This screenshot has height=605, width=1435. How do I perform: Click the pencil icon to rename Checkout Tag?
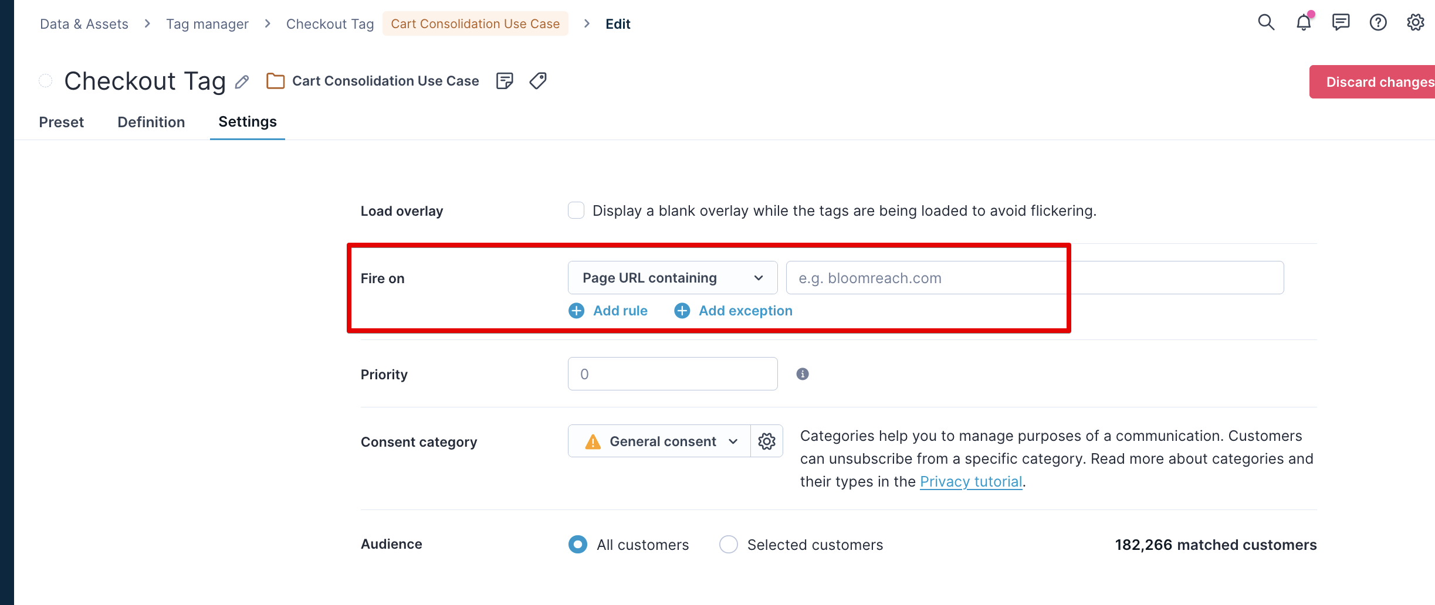pyautogui.click(x=242, y=81)
